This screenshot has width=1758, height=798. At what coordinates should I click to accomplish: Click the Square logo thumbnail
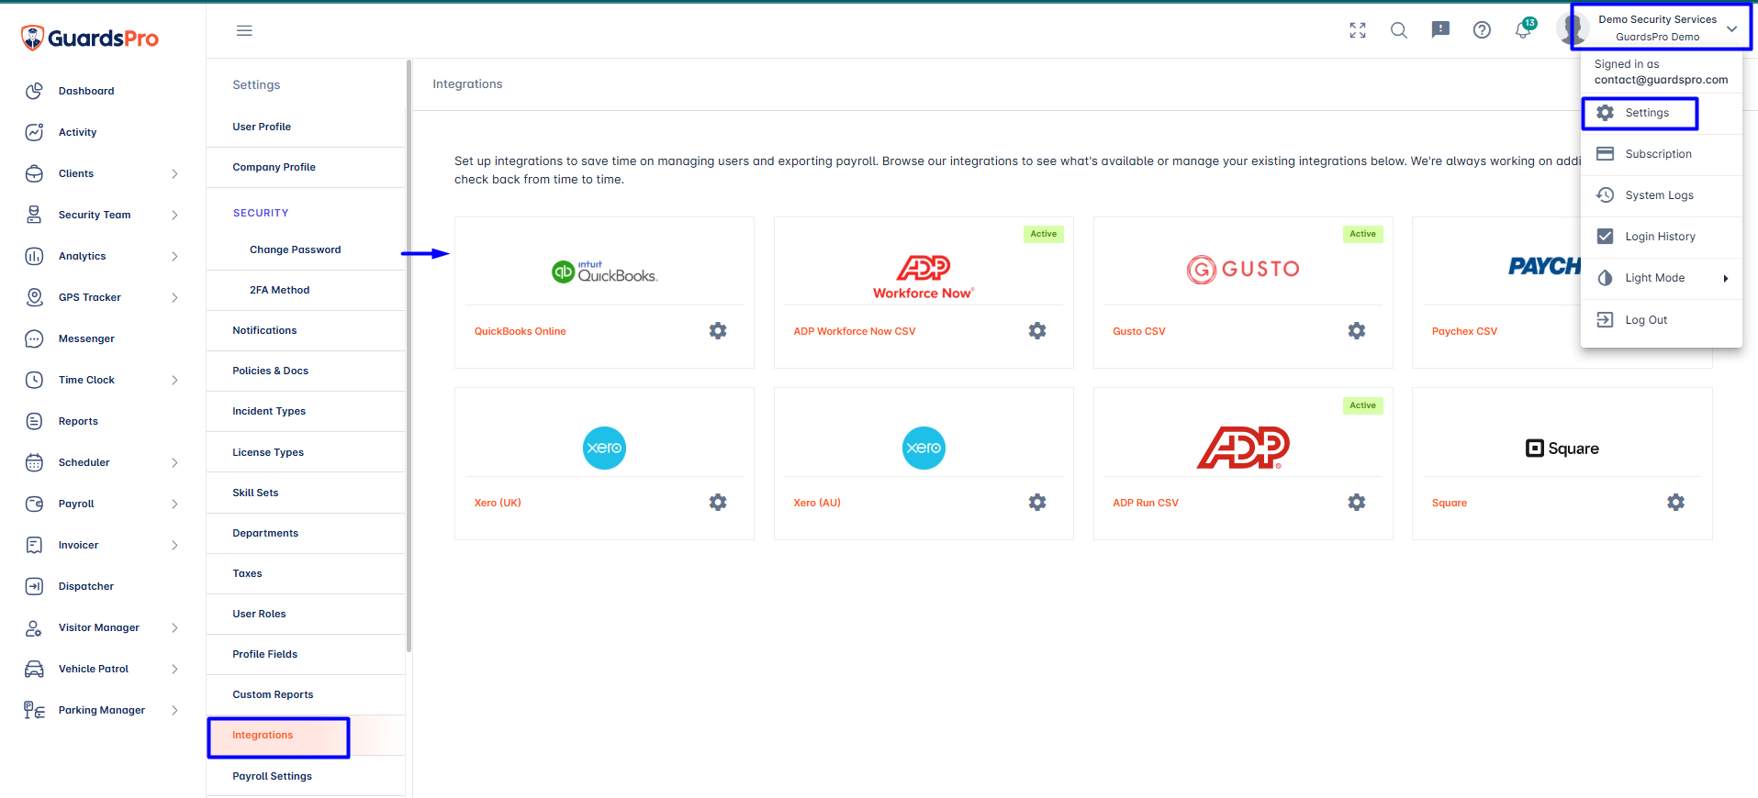1562,449
